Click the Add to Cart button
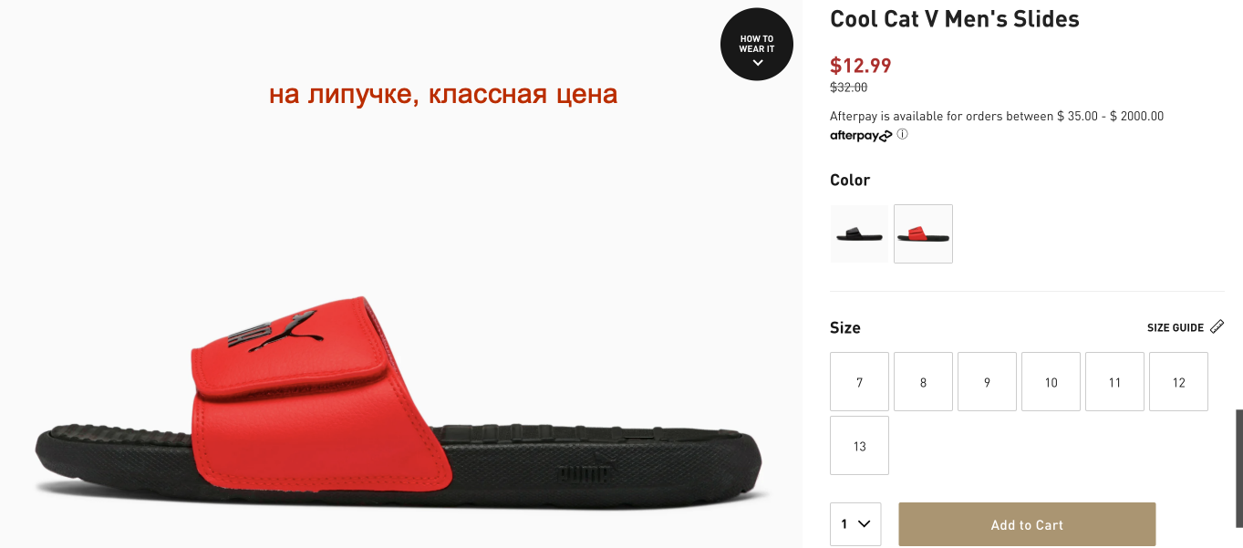The width and height of the screenshot is (1243, 548). click(x=1027, y=524)
